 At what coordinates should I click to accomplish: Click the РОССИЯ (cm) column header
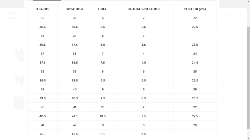[x=195, y=9]
